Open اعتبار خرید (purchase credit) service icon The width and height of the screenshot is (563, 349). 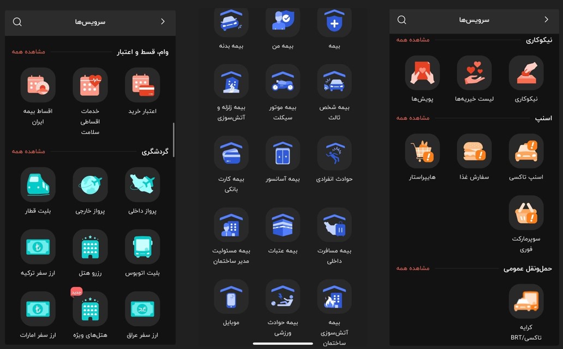(142, 85)
